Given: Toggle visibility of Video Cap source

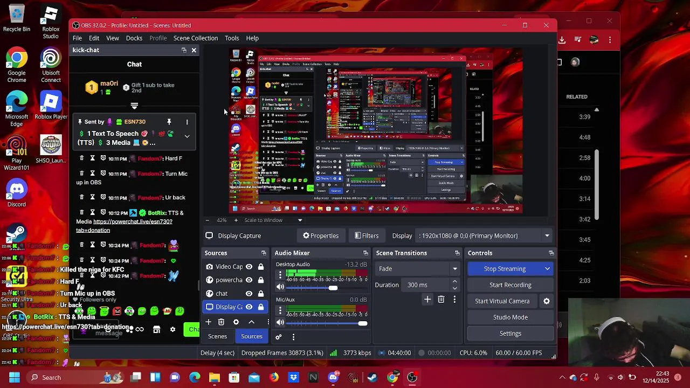Looking at the screenshot, I should 249,267.
